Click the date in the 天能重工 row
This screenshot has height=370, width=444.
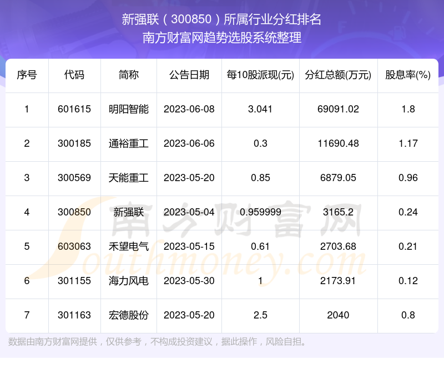point(189,178)
